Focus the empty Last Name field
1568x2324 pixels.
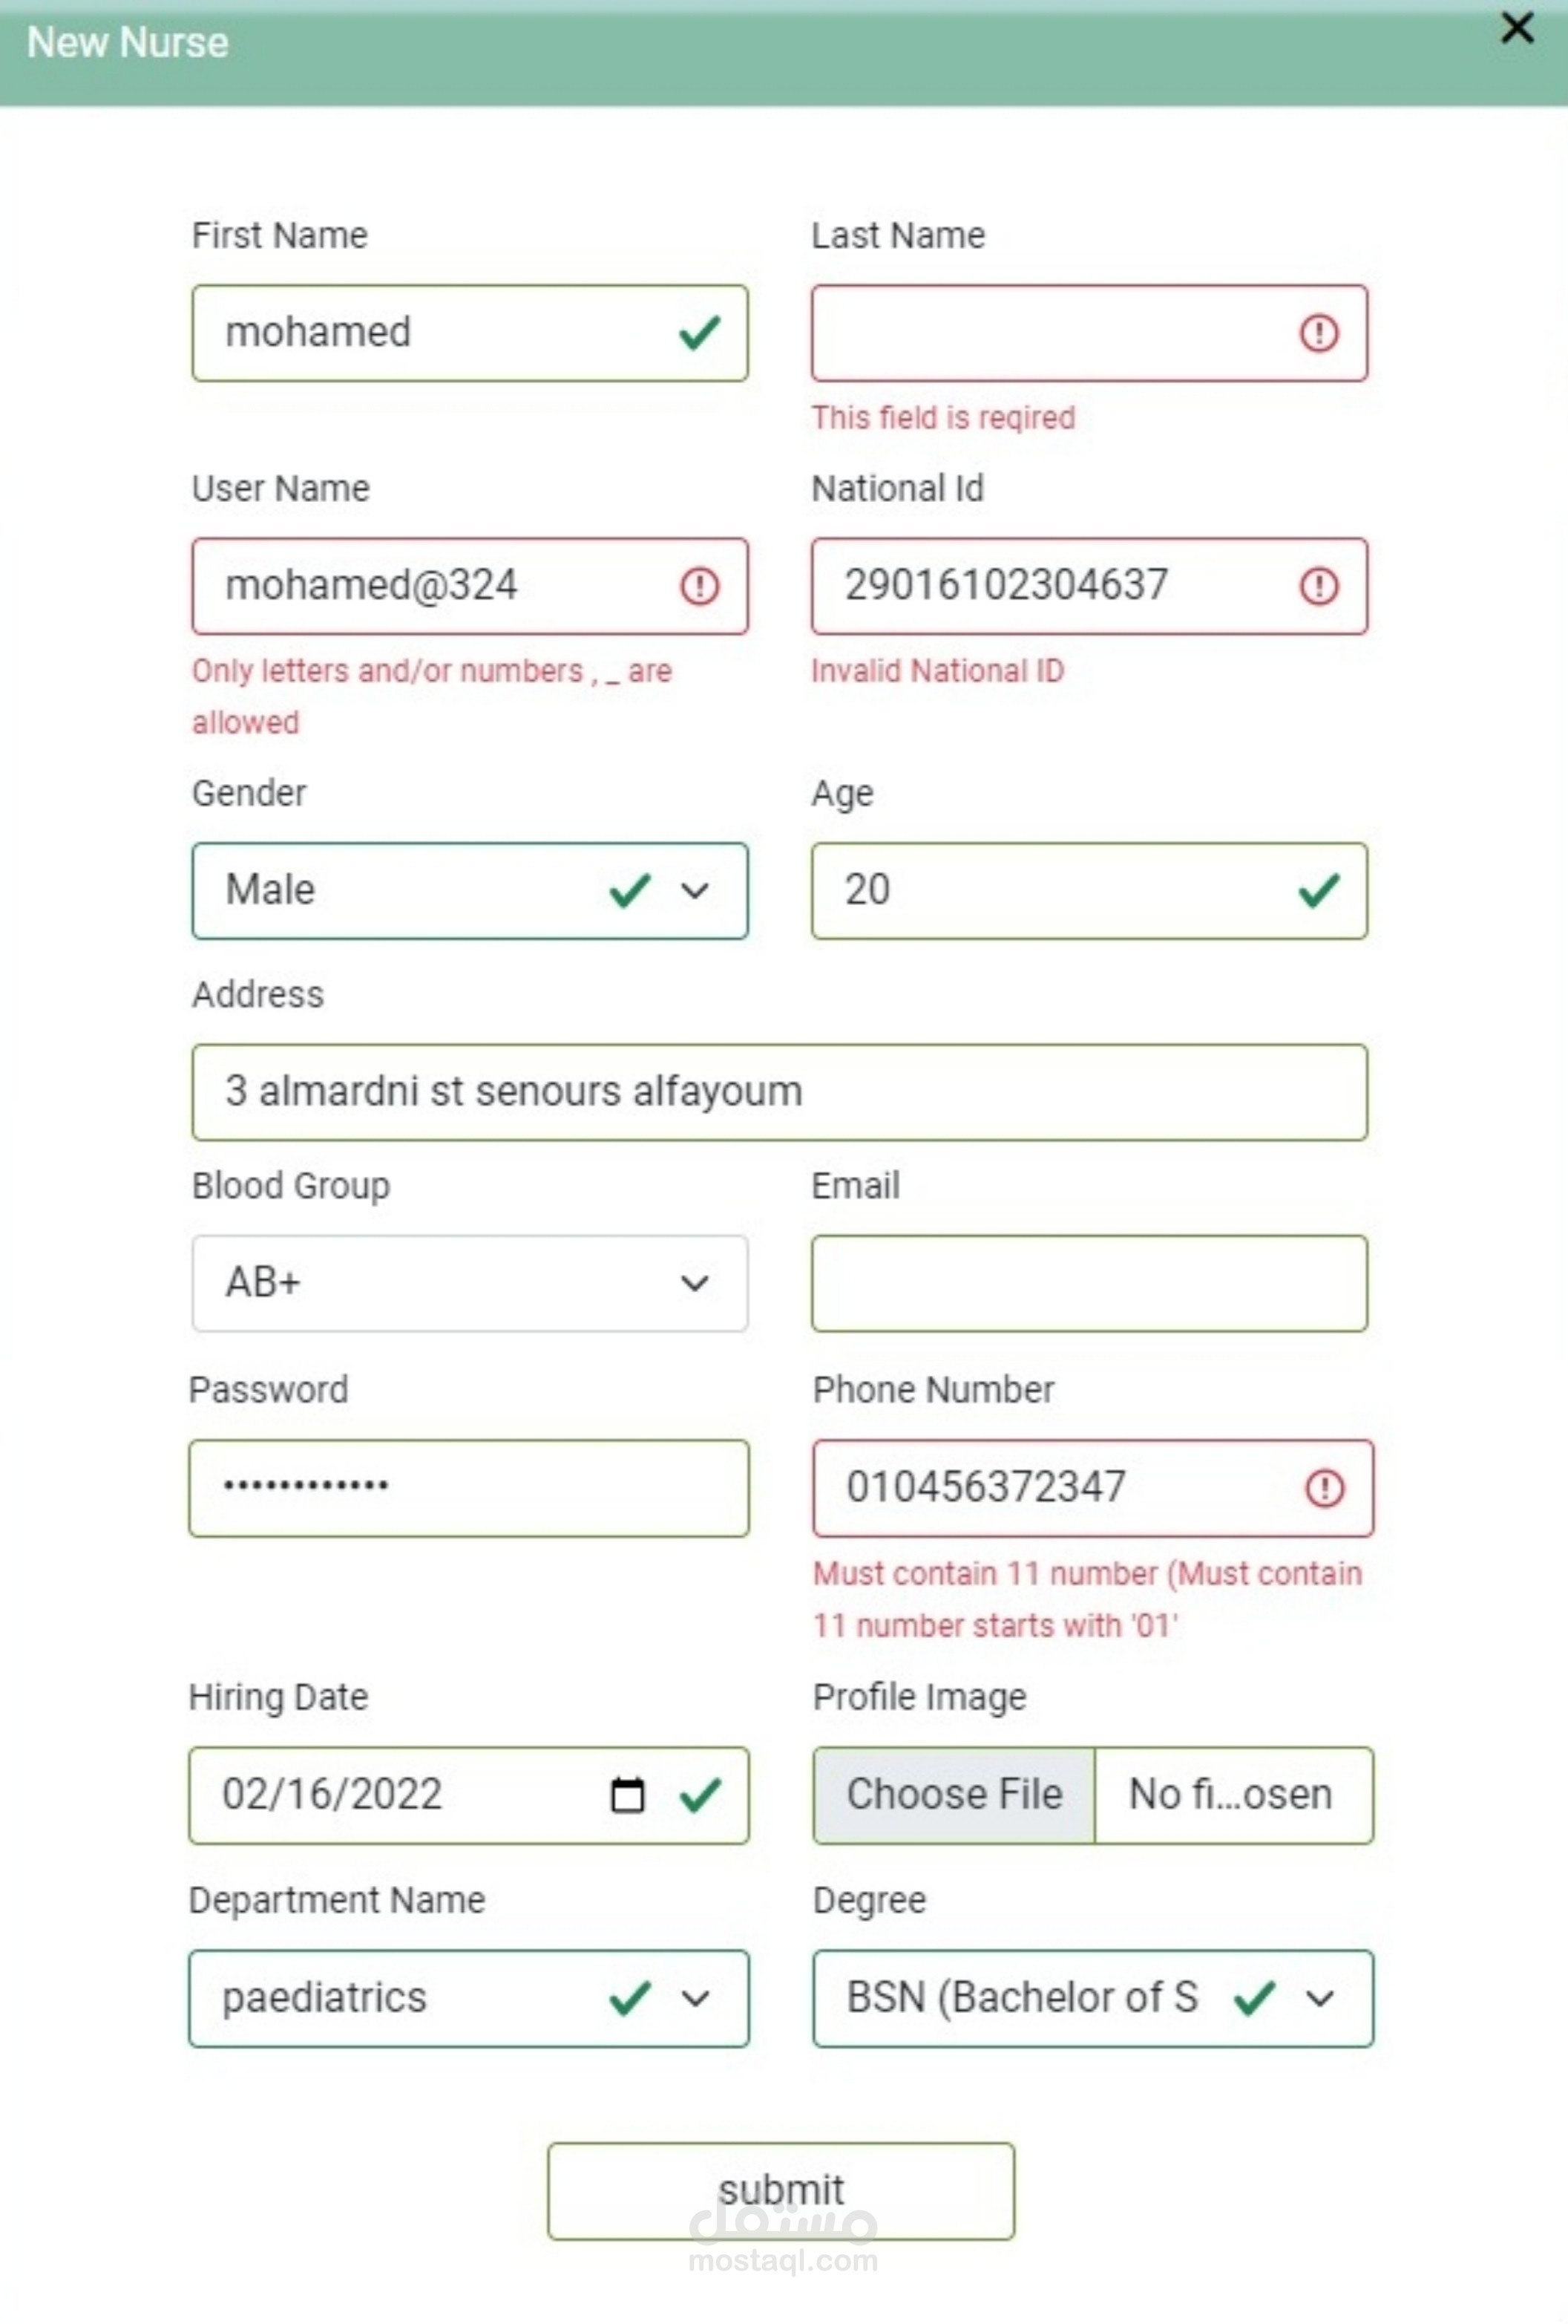coord(1049,333)
